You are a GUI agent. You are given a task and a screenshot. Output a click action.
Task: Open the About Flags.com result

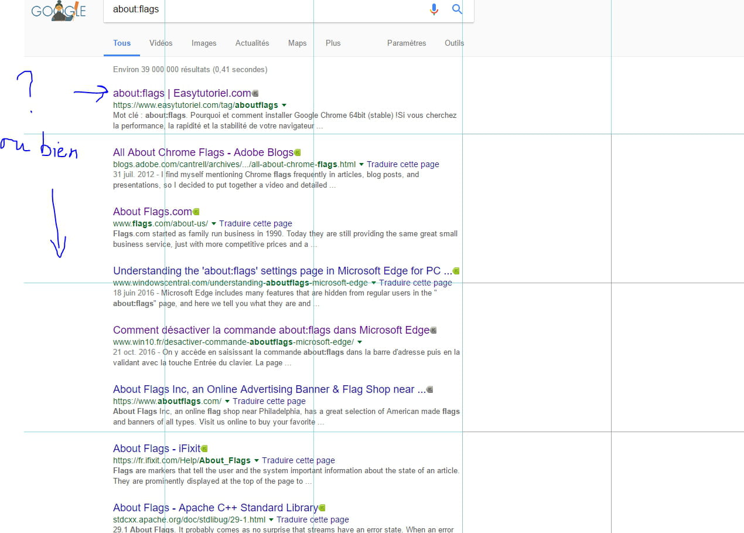152,212
